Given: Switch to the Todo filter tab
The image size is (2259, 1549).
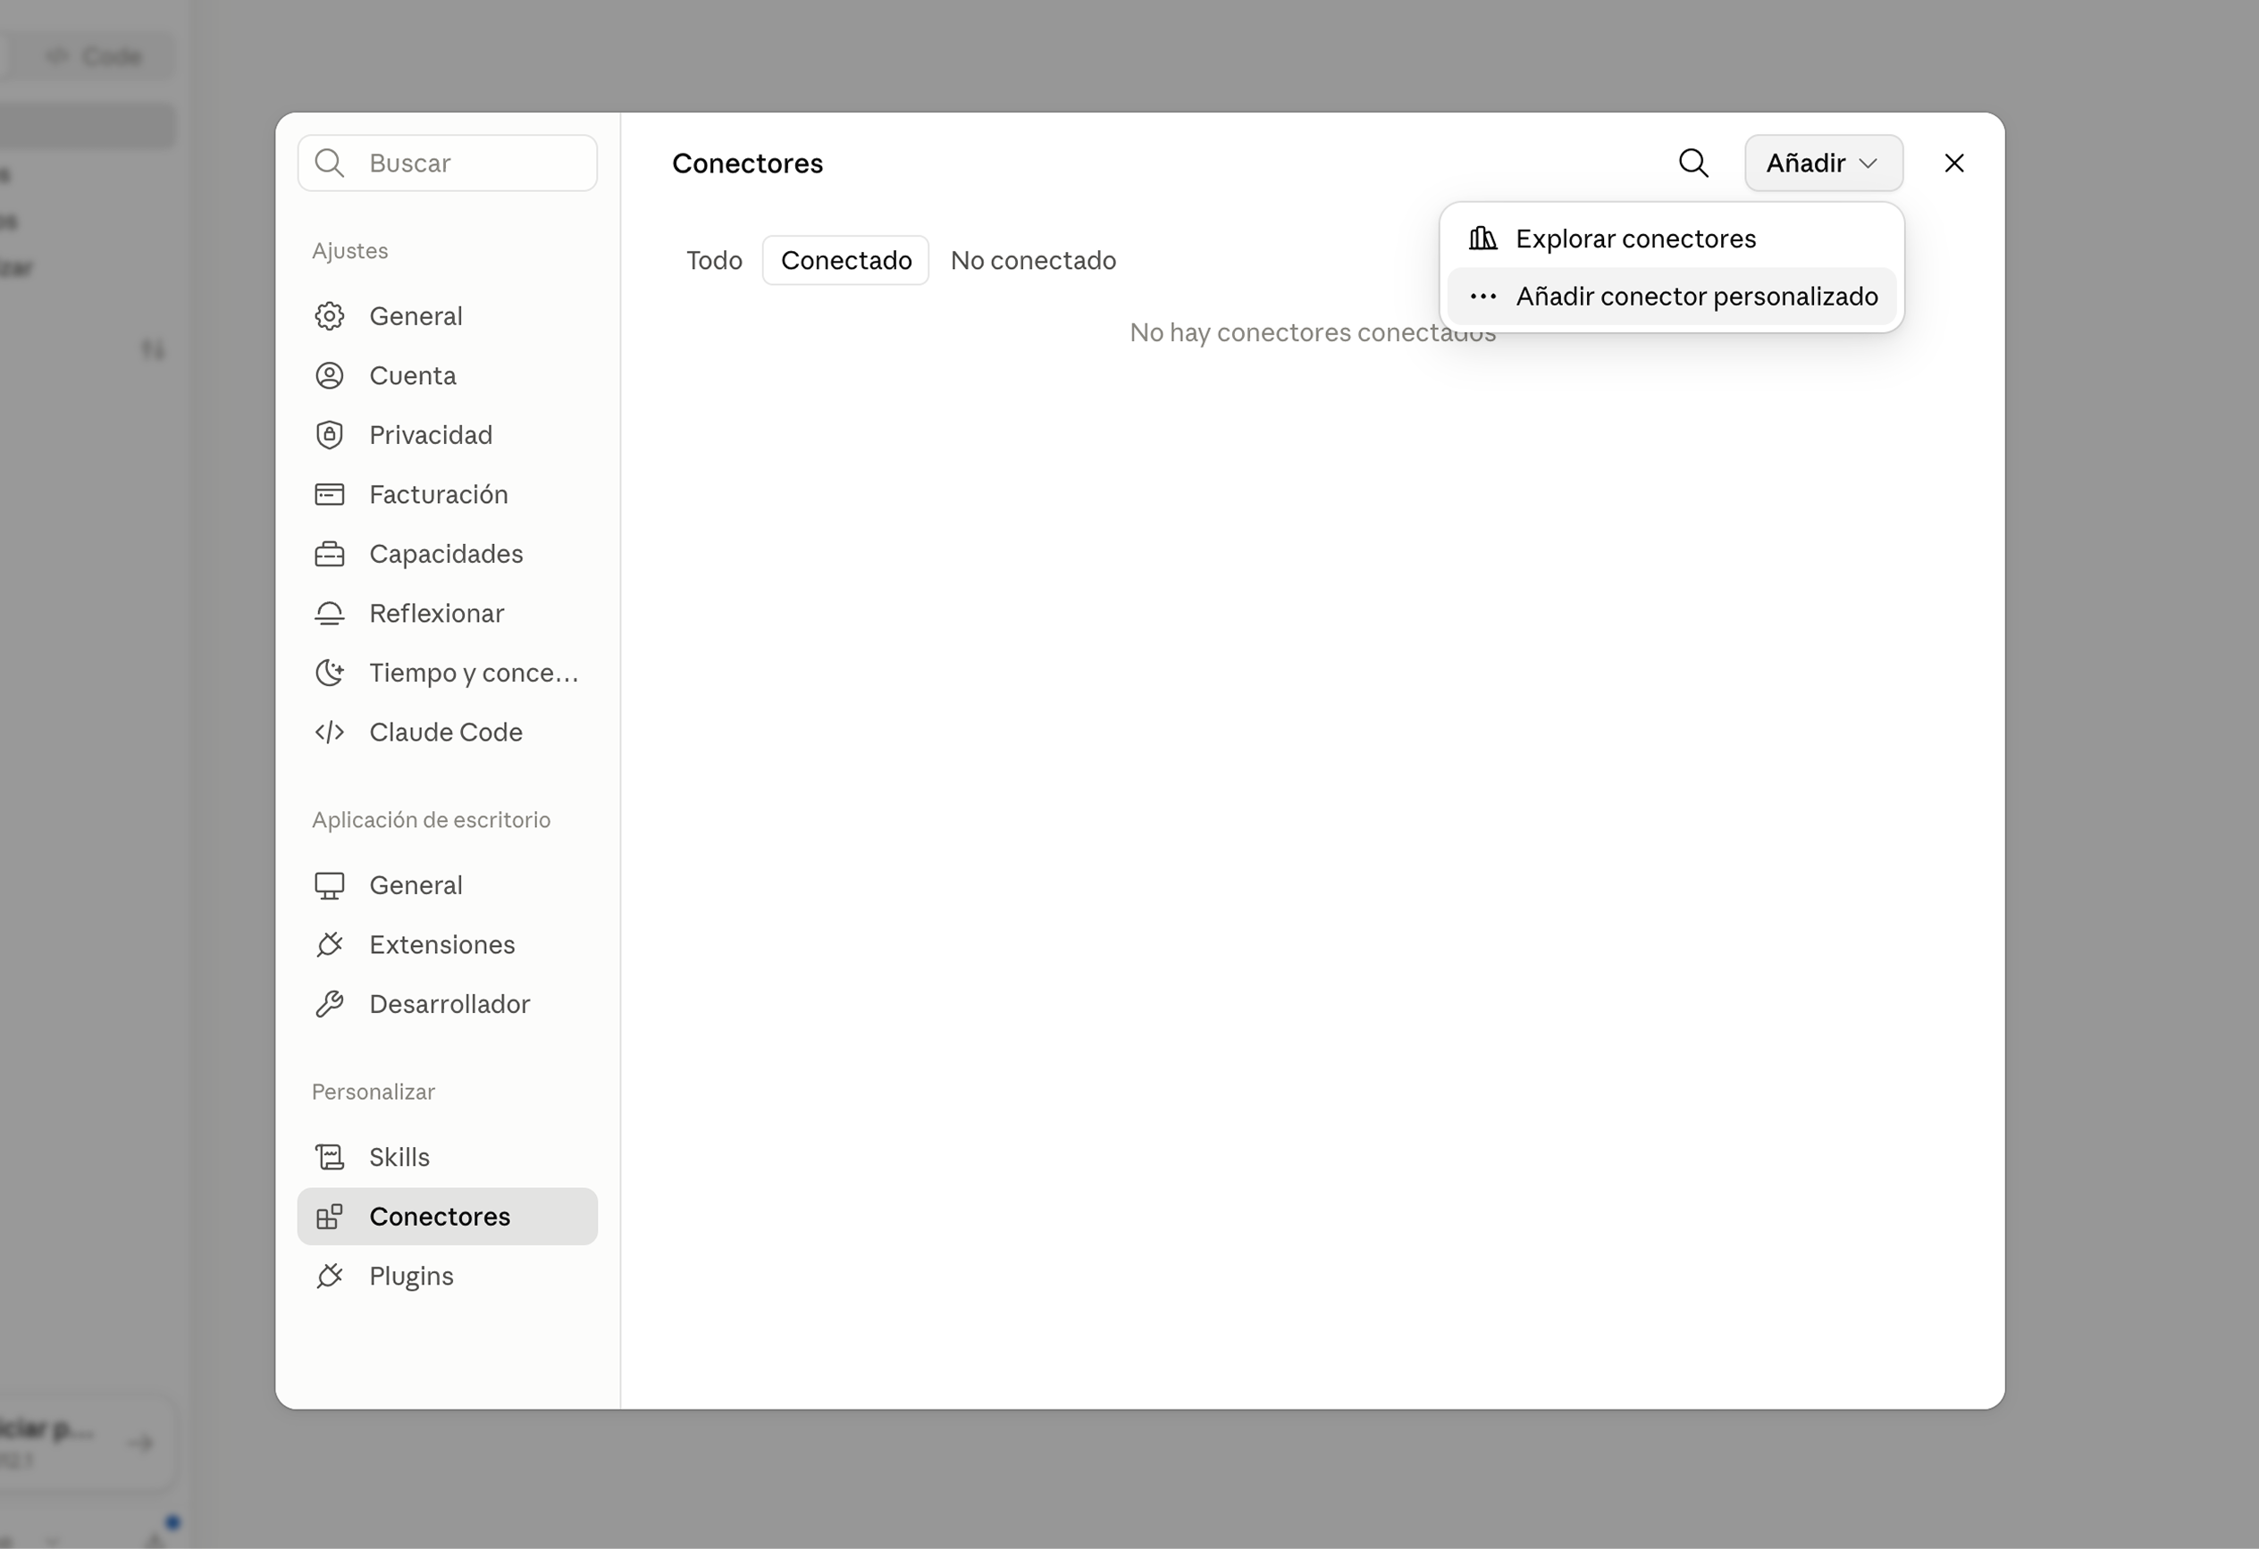Looking at the screenshot, I should click(715, 261).
